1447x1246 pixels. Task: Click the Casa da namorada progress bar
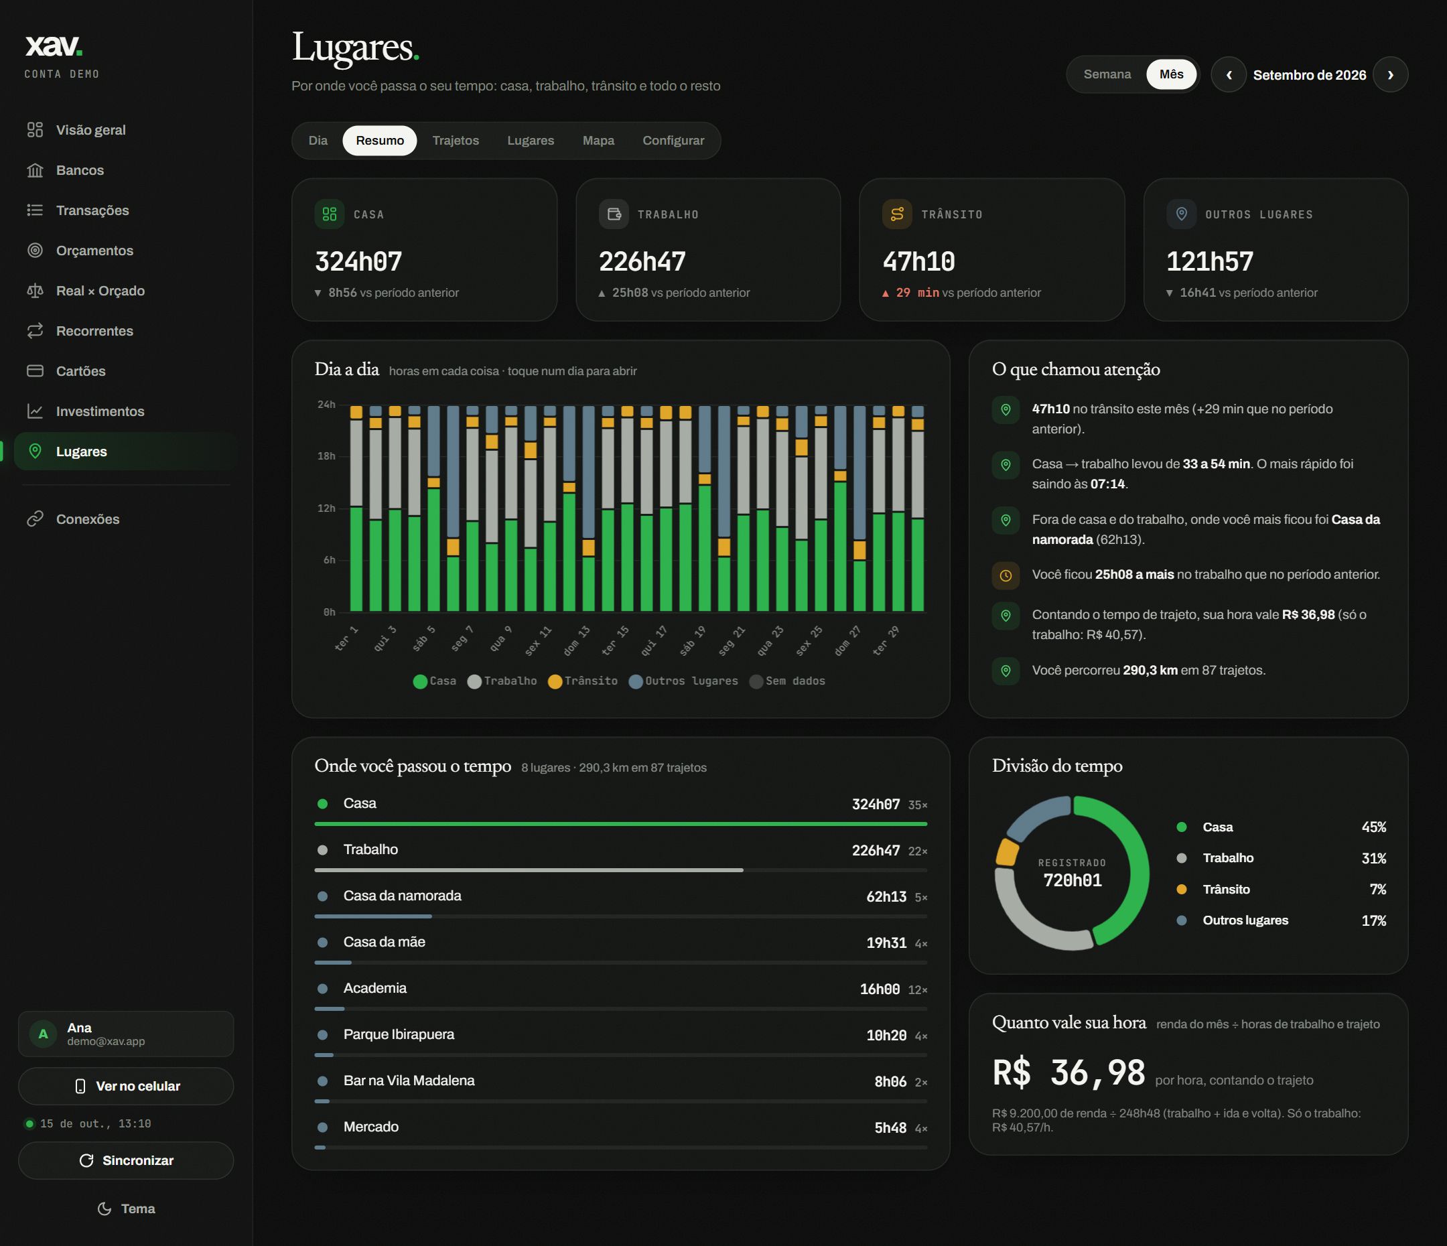[621, 916]
